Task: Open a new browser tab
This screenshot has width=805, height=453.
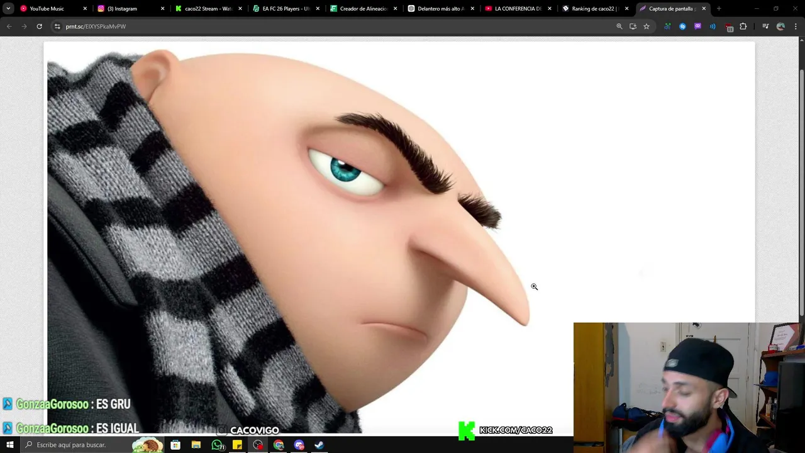Action: (x=719, y=9)
